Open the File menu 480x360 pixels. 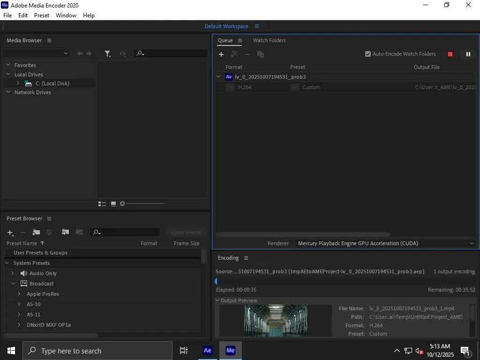point(7,15)
